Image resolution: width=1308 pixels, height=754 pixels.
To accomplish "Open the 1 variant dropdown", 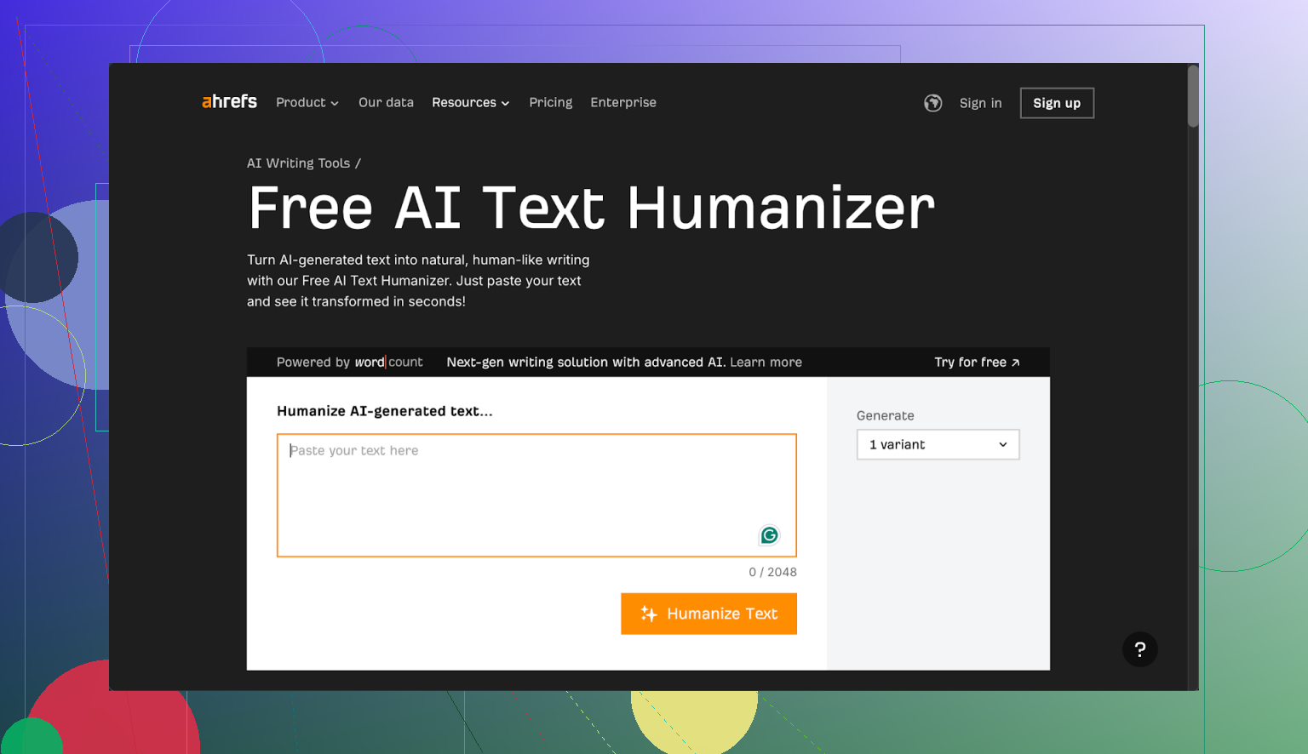I will [938, 445].
